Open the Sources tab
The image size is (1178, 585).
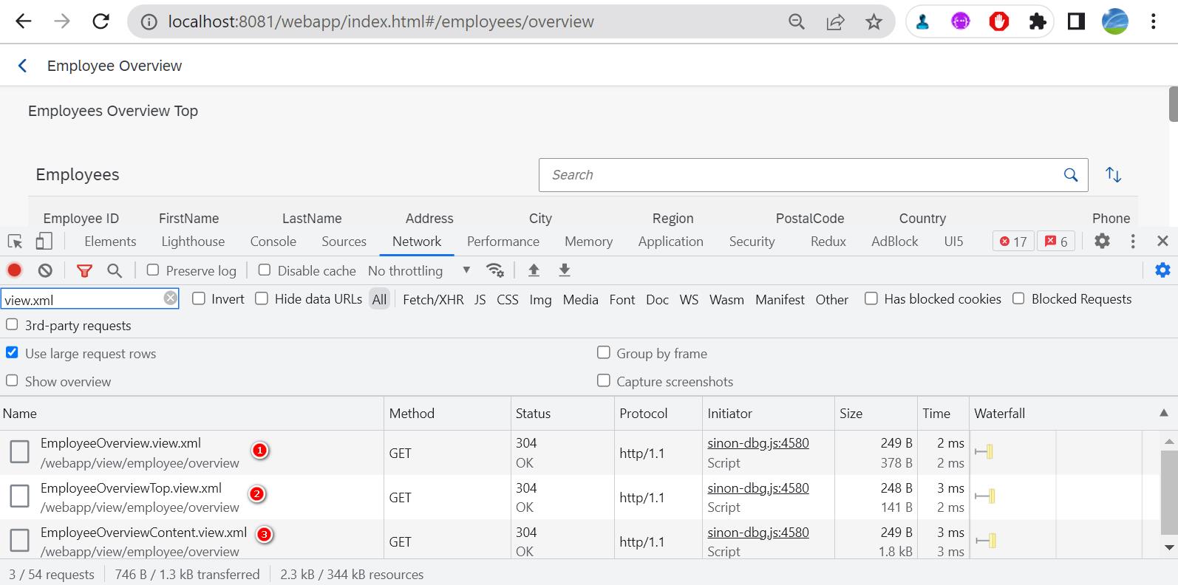click(x=344, y=242)
